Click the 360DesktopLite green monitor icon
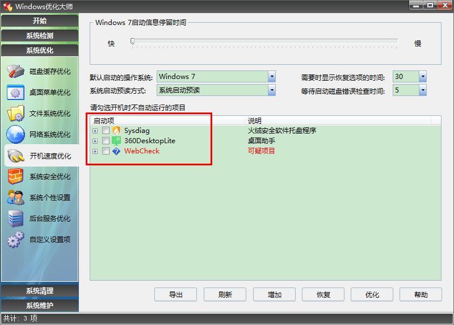Image resolution: width=454 pixels, height=325 pixels. coord(116,141)
